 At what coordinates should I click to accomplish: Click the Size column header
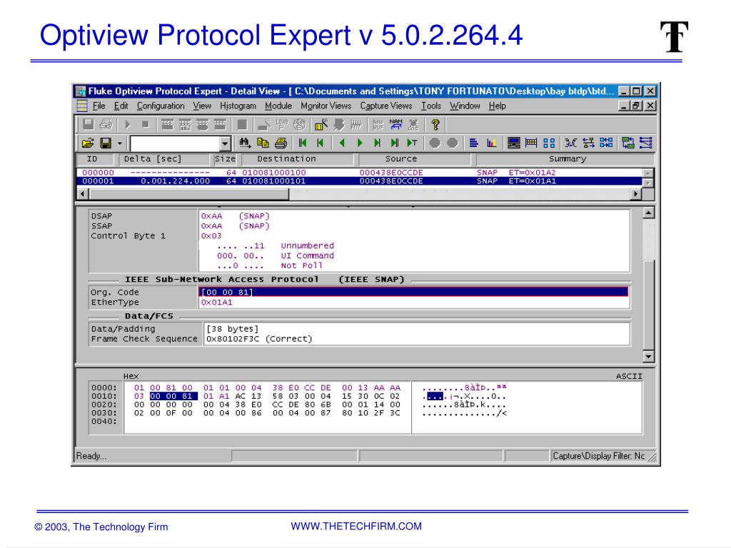(x=225, y=159)
